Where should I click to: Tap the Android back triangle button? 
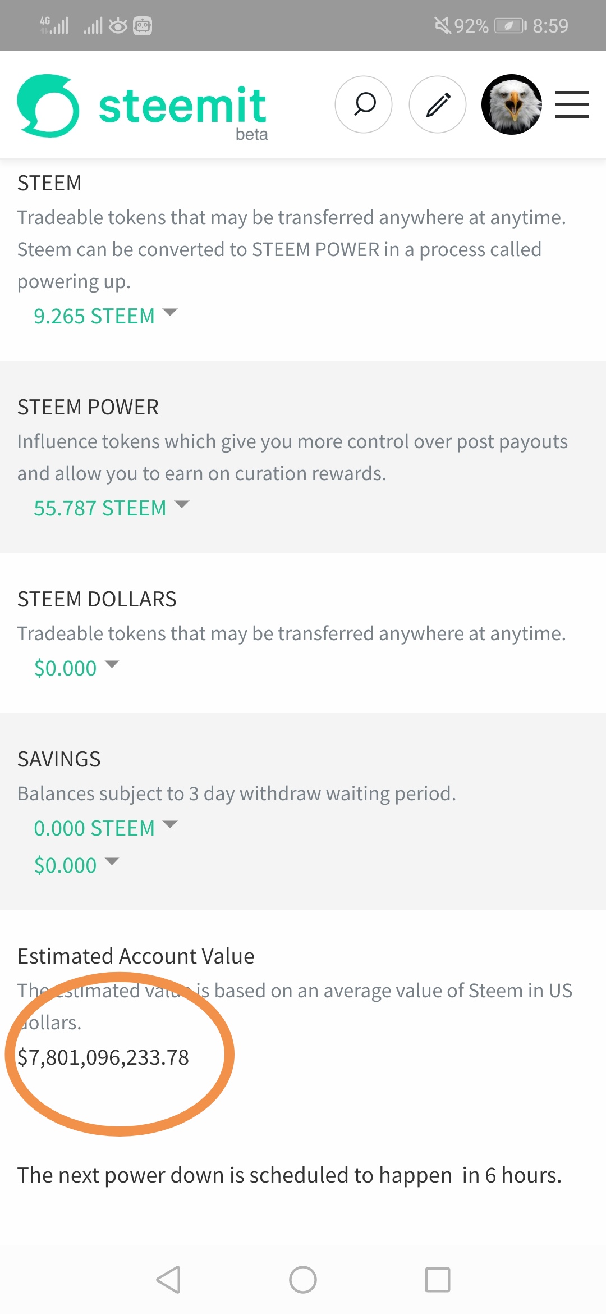point(168,1280)
